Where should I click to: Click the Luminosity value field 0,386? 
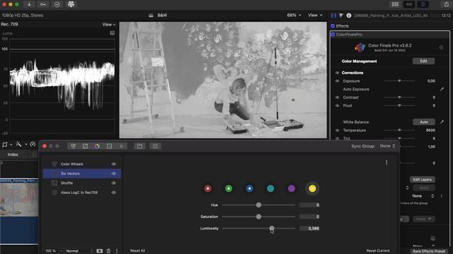pos(310,229)
